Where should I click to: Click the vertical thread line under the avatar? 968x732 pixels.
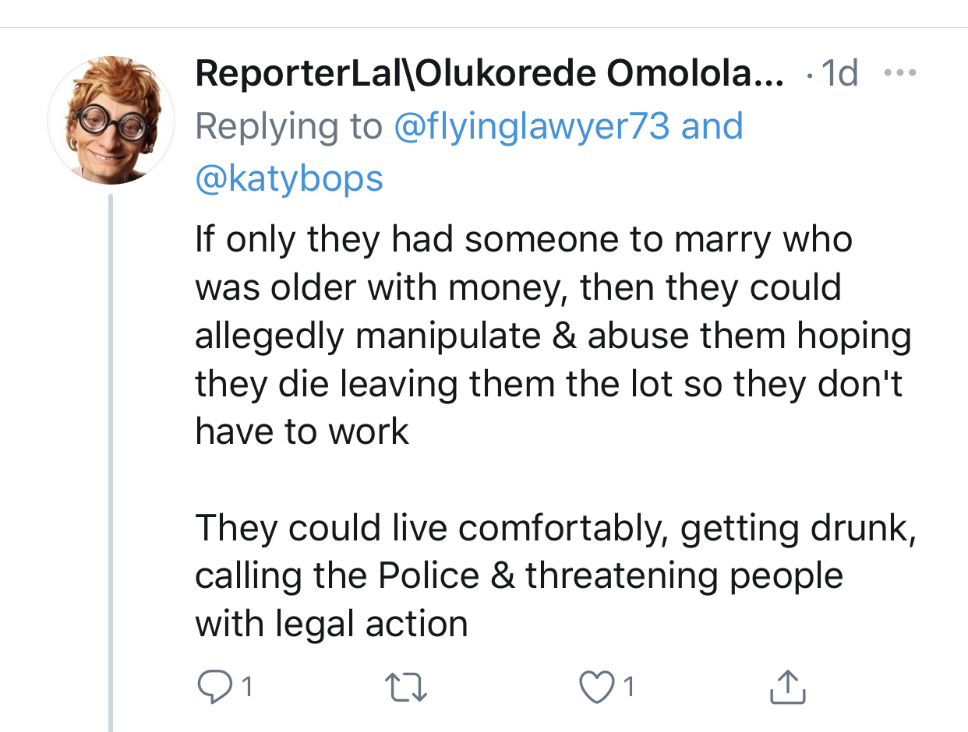coord(111,467)
